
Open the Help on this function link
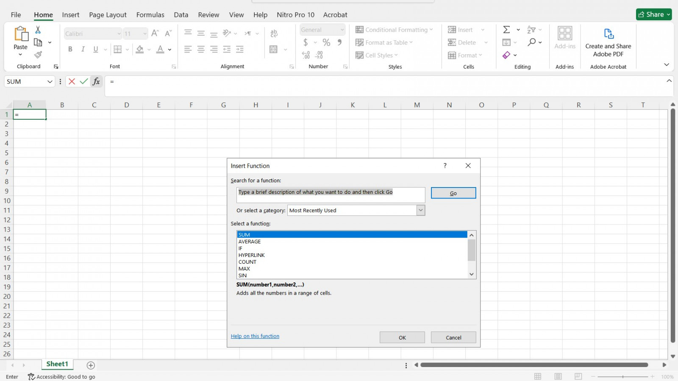[255, 336]
